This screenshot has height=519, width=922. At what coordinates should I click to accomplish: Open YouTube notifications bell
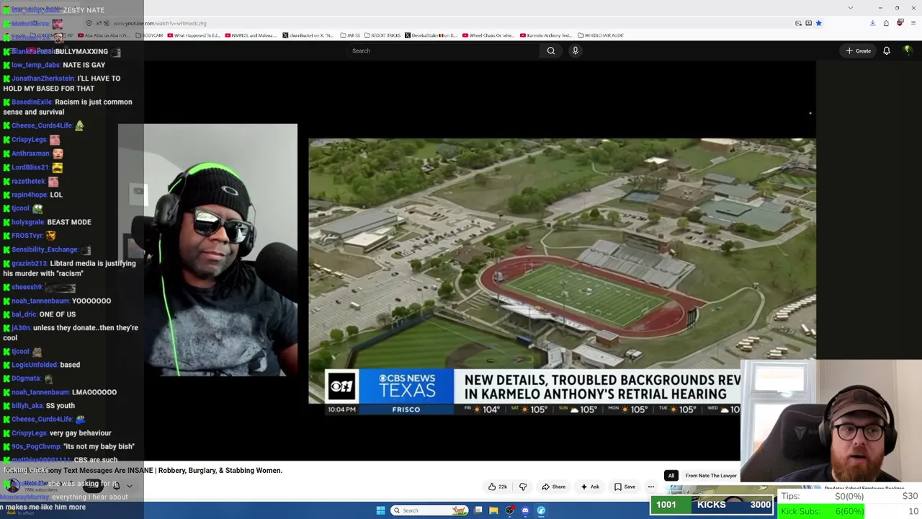click(887, 50)
